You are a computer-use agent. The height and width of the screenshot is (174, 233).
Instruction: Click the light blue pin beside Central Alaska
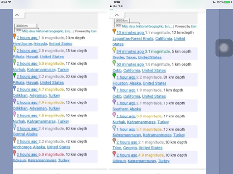tap(14, 127)
